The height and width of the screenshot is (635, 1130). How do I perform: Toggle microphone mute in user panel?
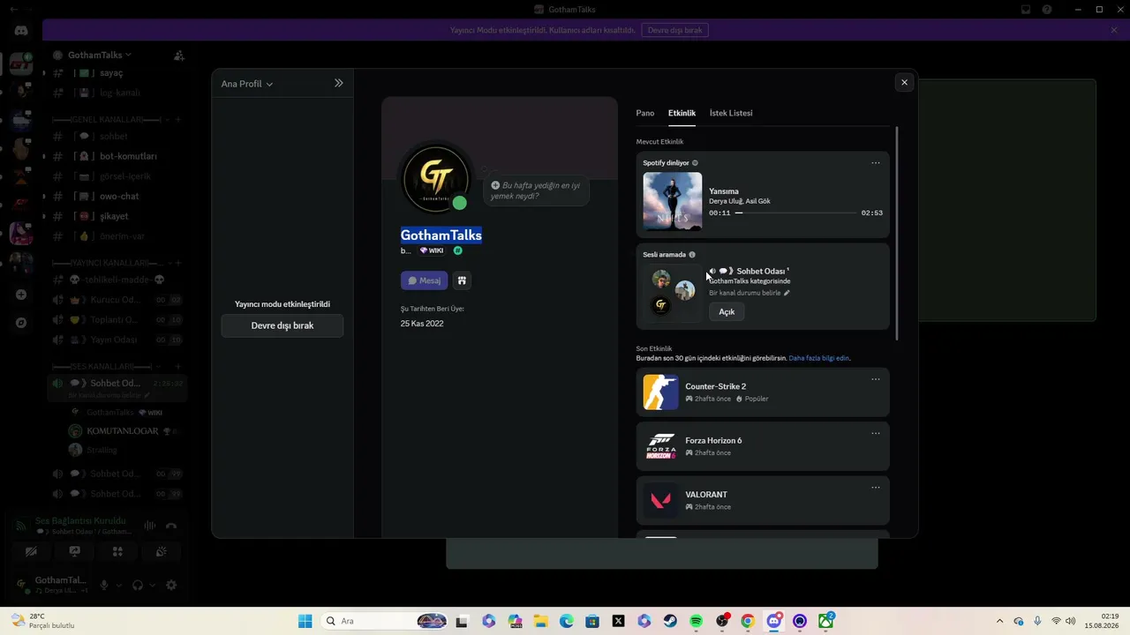coord(104,585)
